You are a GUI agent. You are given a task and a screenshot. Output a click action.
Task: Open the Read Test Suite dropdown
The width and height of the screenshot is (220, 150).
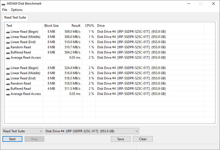(23, 131)
